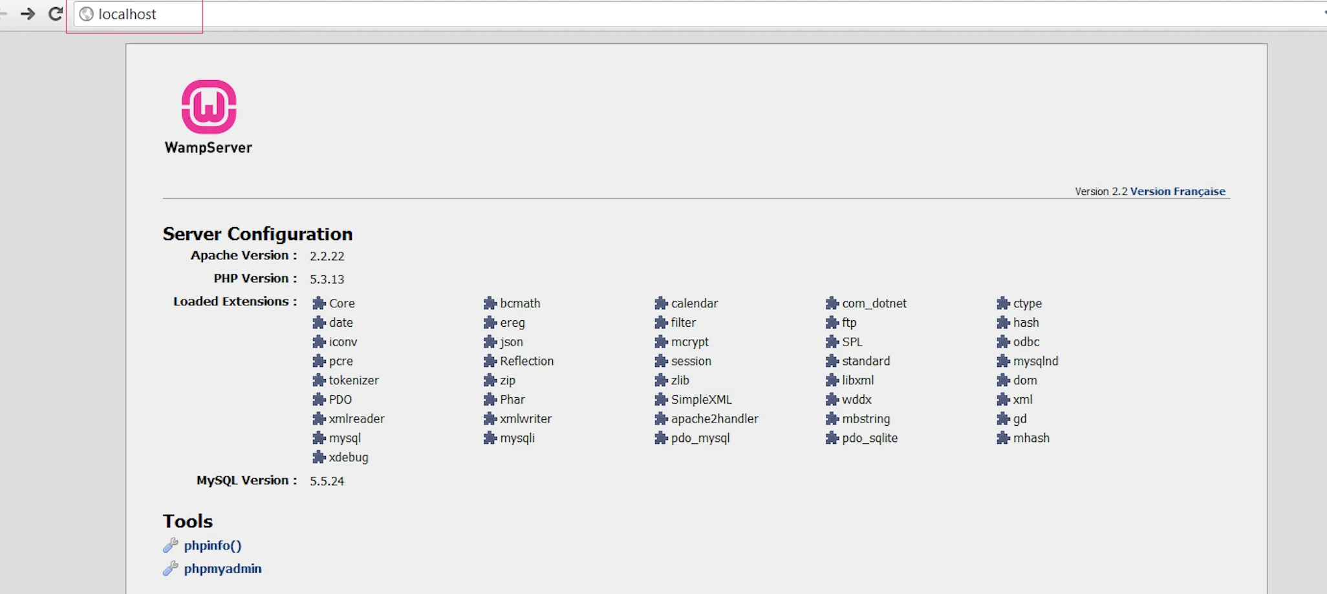Click the Apache version value 2.2.22
1327x594 pixels.
click(327, 256)
